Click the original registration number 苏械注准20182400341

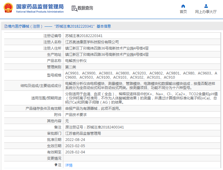pyautogui.click(x=94, y=127)
